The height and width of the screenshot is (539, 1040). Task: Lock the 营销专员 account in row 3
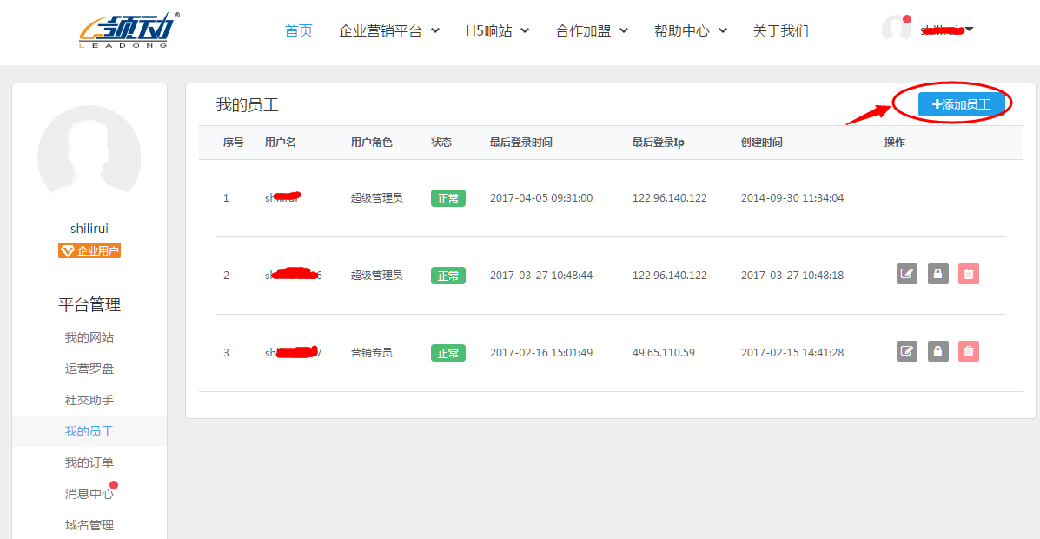(x=937, y=351)
